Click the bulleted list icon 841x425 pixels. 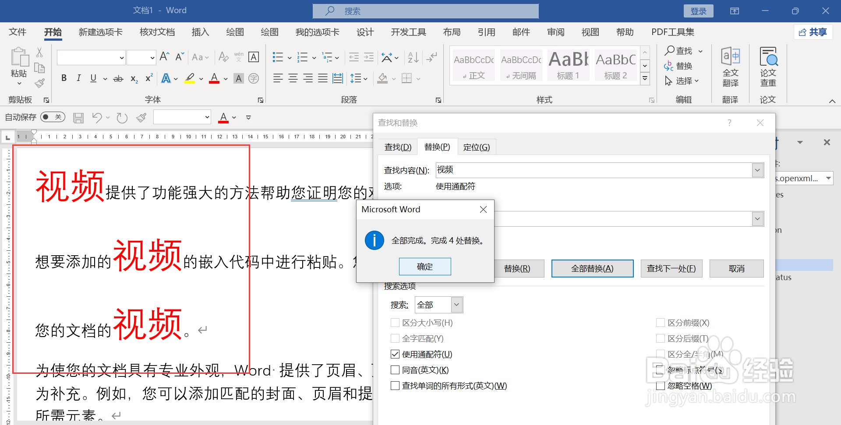(x=278, y=57)
